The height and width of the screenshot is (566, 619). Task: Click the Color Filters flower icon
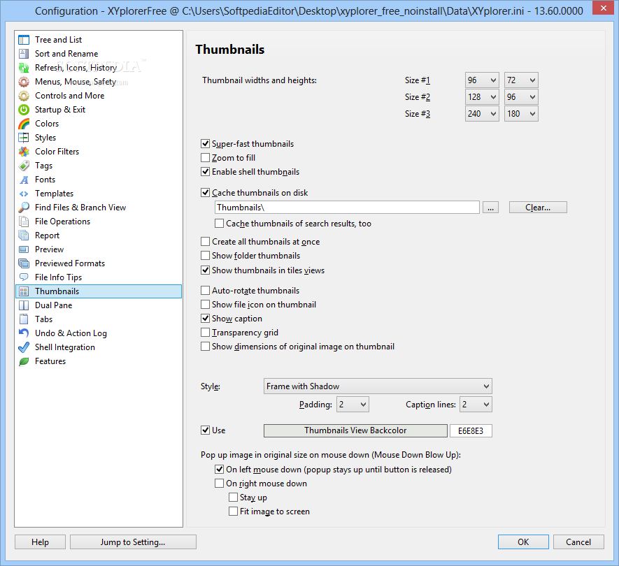[x=24, y=152]
